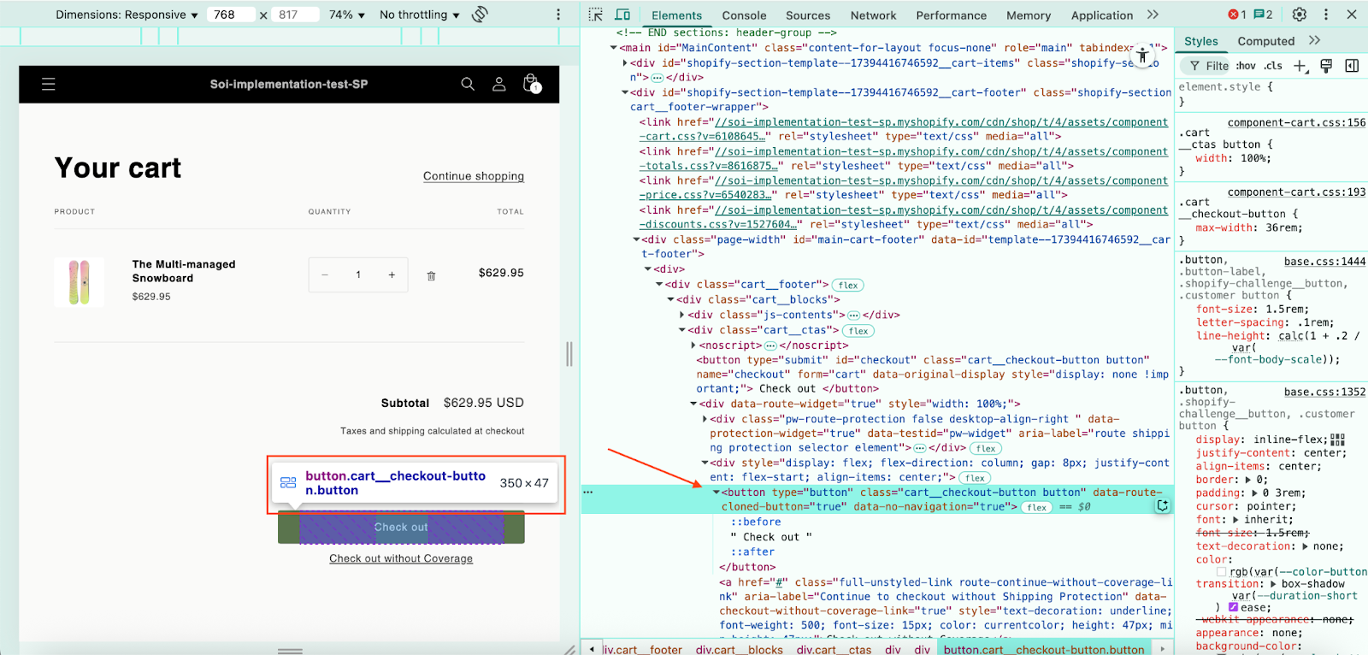This screenshot has width=1368, height=655.
Task: Open the Dimensions: Responsive dropdown
Action: (x=127, y=15)
